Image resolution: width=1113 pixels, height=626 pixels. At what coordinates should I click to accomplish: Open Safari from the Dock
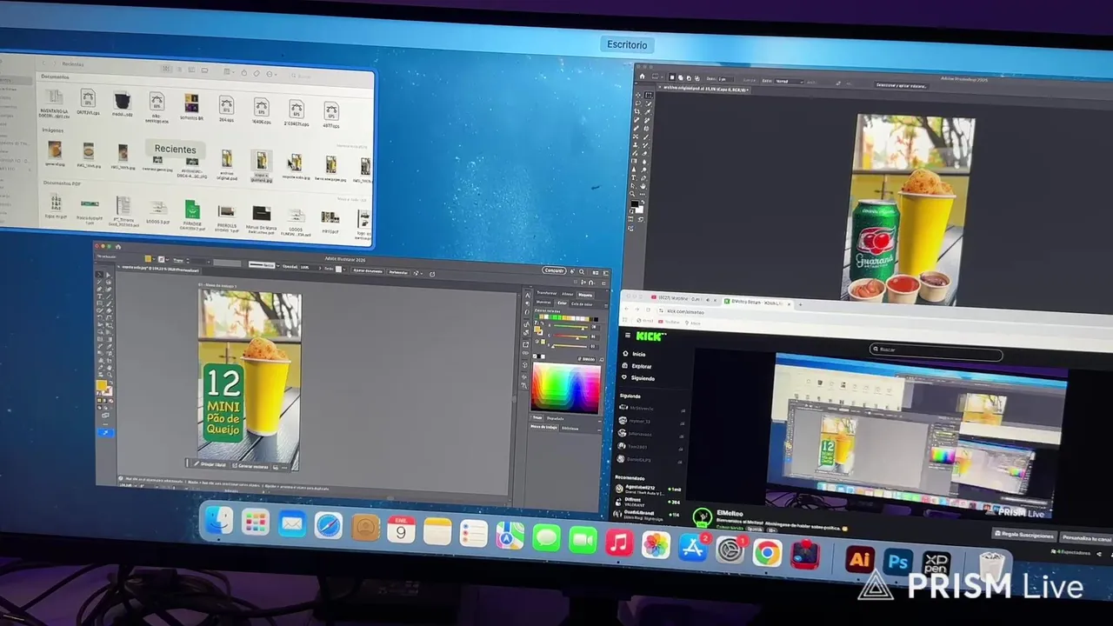pyautogui.click(x=329, y=526)
